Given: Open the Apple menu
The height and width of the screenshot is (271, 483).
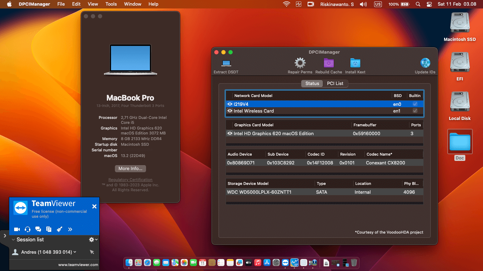Looking at the screenshot, I should [9, 4].
